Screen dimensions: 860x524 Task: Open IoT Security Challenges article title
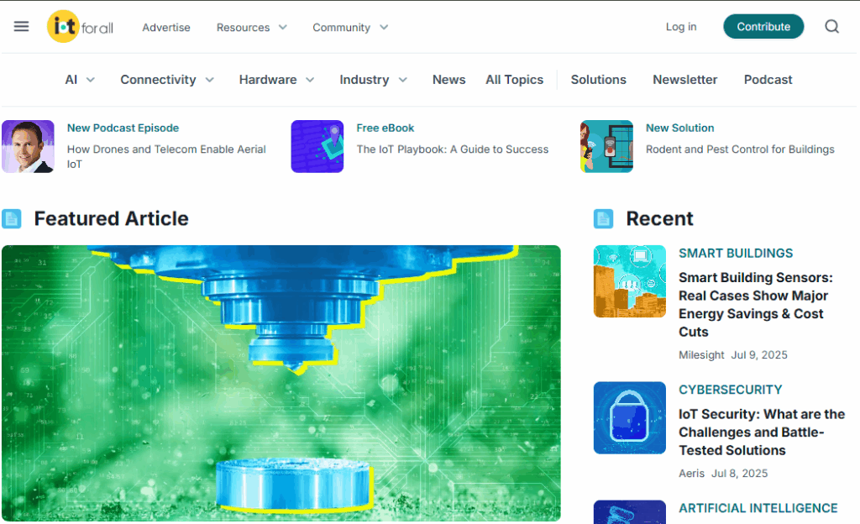pos(762,432)
